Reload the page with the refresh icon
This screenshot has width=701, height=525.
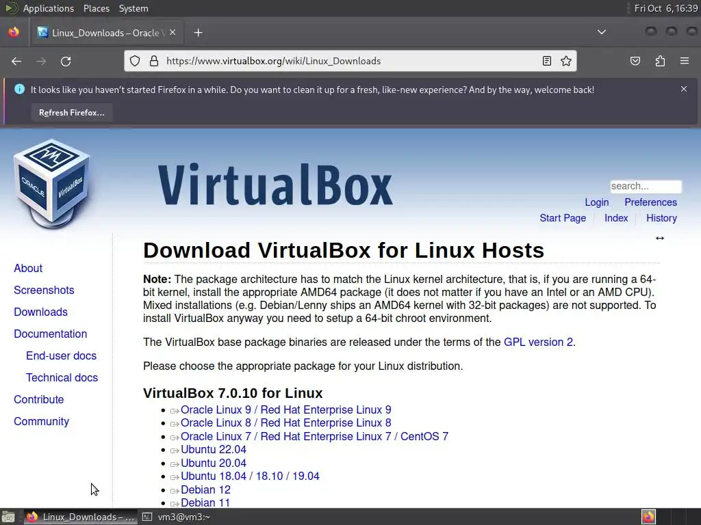(66, 61)
